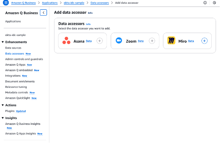Open Metadata controls page
The width and height of the screenshot is (220, 143).
pyautogui.click(x=17, y=93)
